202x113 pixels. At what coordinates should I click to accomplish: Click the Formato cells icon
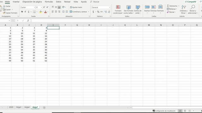(x=160, y=7)
